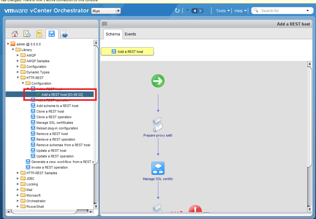Image resolution: width=316 pixels, height=219 pixels.
Task: Click the yellow Add a REST host button
Action: point(127,51)
